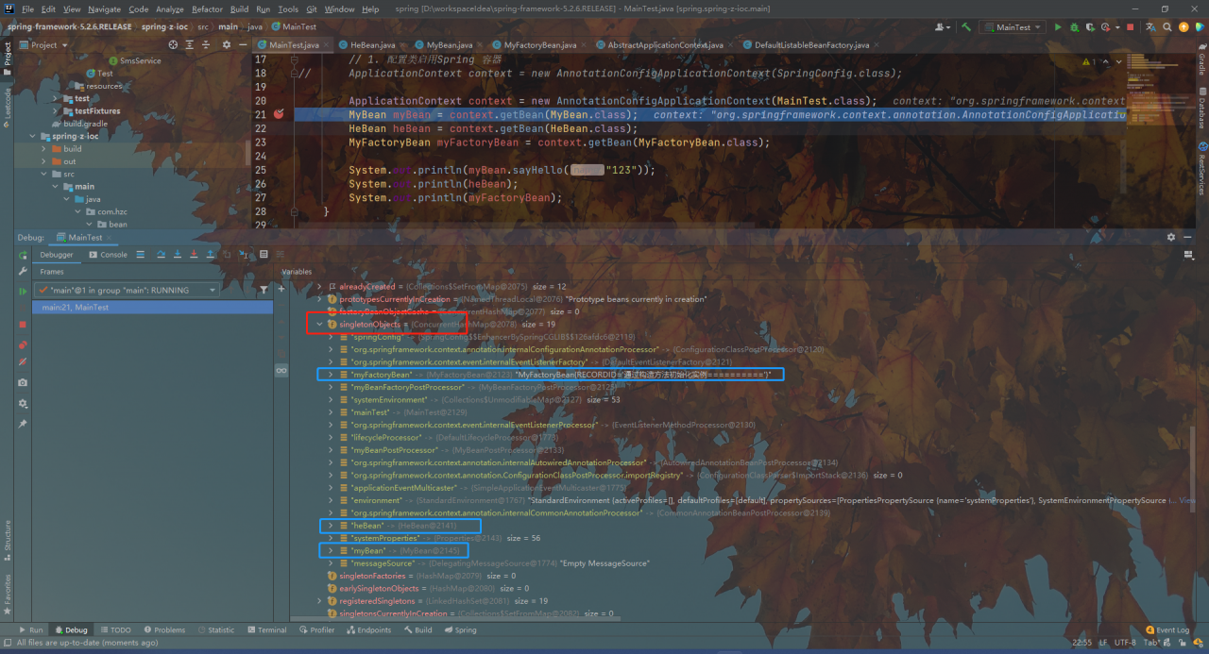Open the Git menu

tap(312, 9)
